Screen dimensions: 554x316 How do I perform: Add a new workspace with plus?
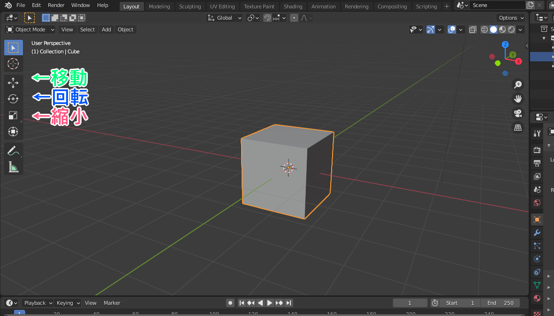point(447,7)
